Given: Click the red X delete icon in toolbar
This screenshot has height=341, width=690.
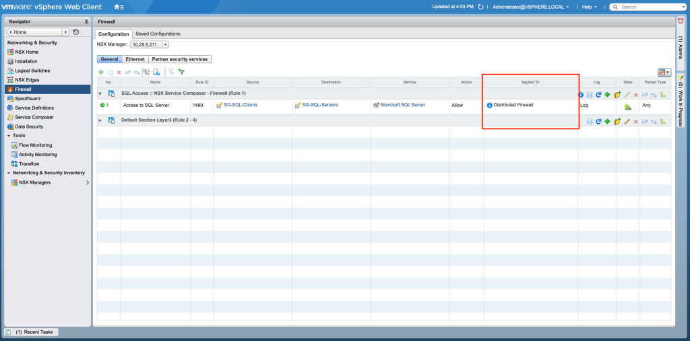Looking at the screenshot, I should [x=119, y=73].
